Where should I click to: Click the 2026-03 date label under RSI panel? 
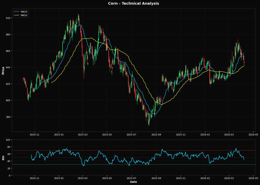pos(229,178)
